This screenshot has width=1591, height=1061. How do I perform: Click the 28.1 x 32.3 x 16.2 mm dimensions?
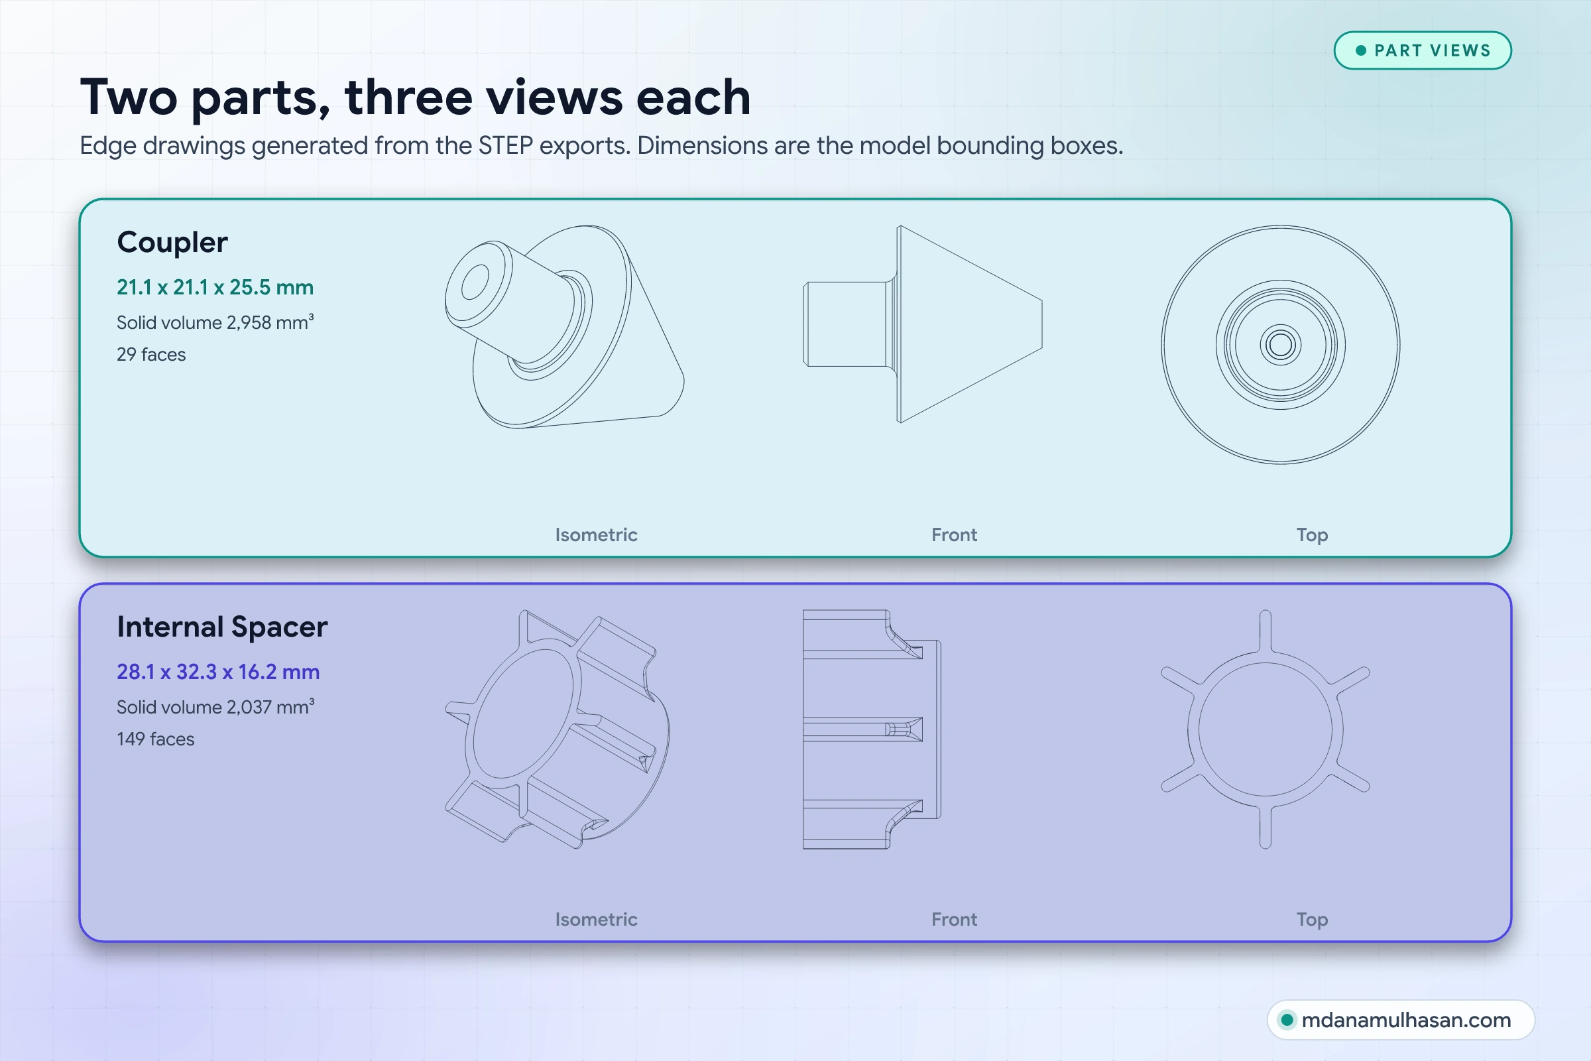tap(218, 671)
